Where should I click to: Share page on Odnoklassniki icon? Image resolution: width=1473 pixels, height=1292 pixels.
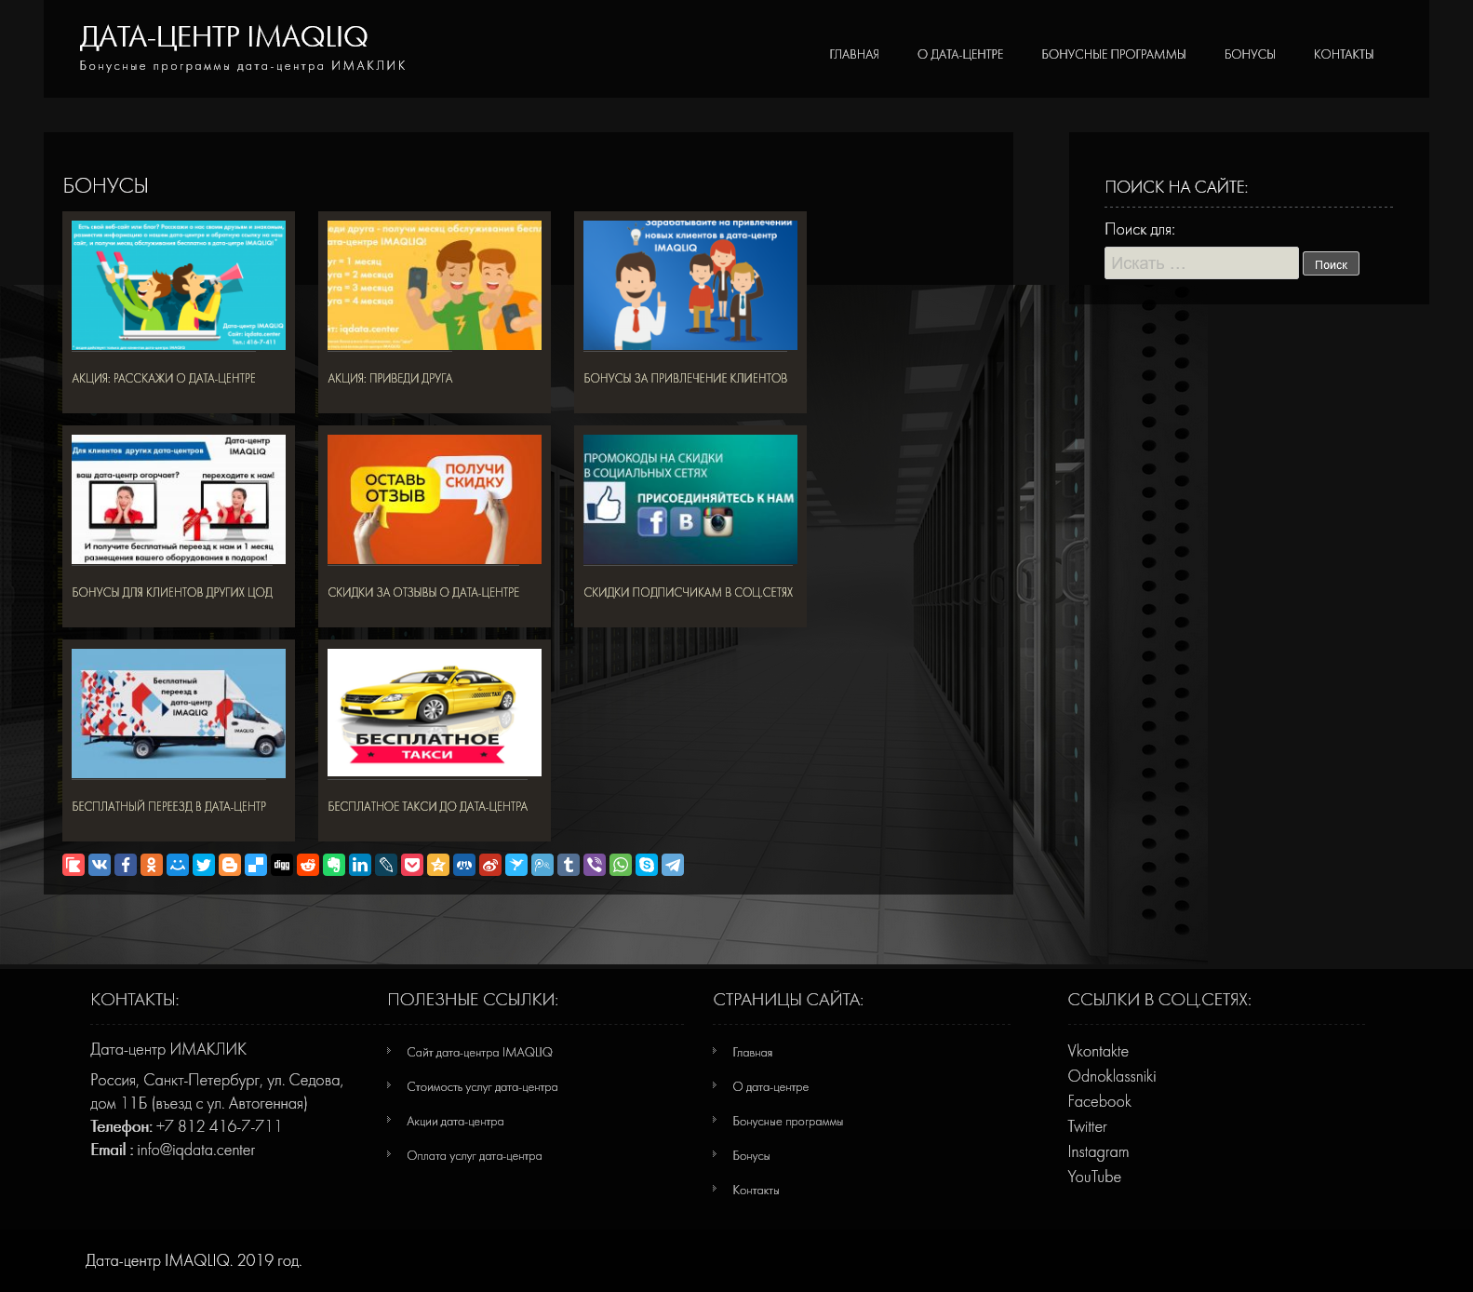click(152, 865)
